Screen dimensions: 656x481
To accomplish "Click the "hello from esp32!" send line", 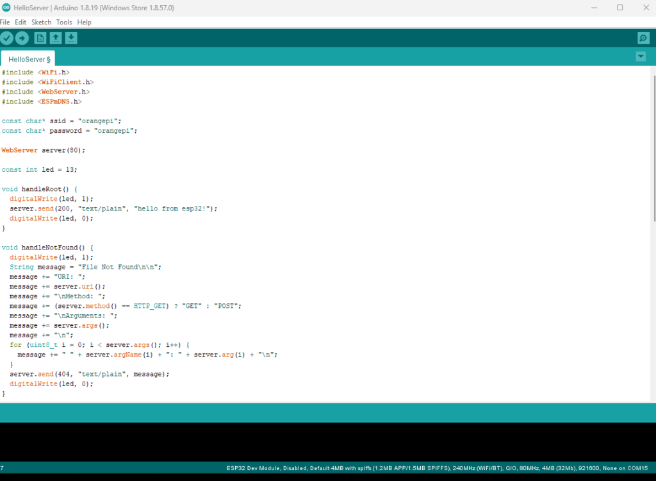I will tap(113, 208).
